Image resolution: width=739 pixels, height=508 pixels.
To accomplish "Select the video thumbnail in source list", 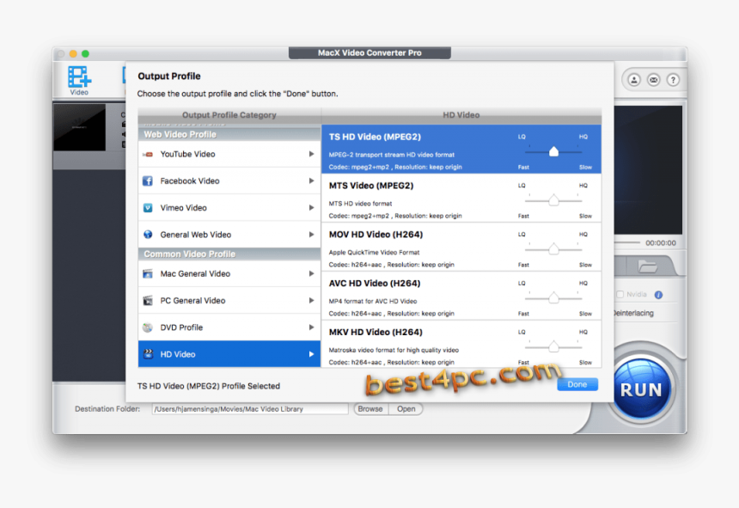I will 80,128.
